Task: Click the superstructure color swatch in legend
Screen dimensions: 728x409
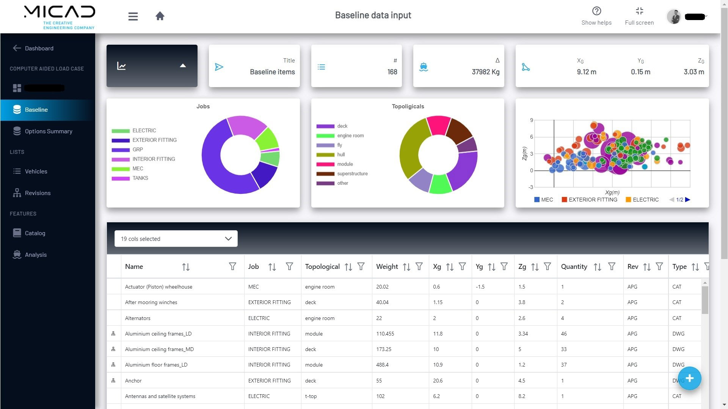Action: point(325,174)
